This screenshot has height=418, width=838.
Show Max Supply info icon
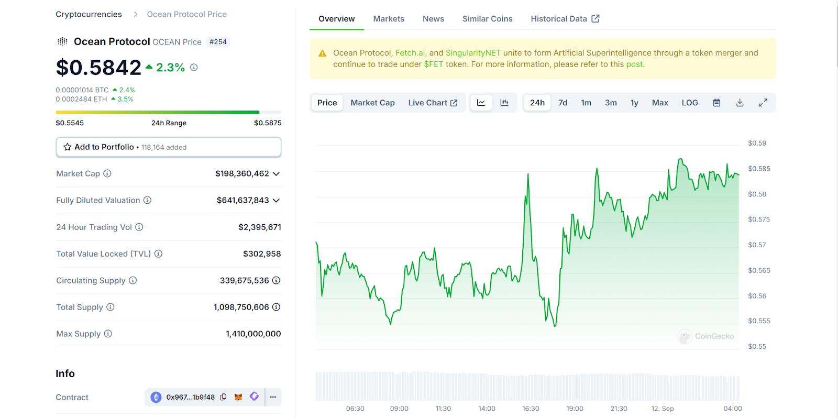(x=108, y=334)
